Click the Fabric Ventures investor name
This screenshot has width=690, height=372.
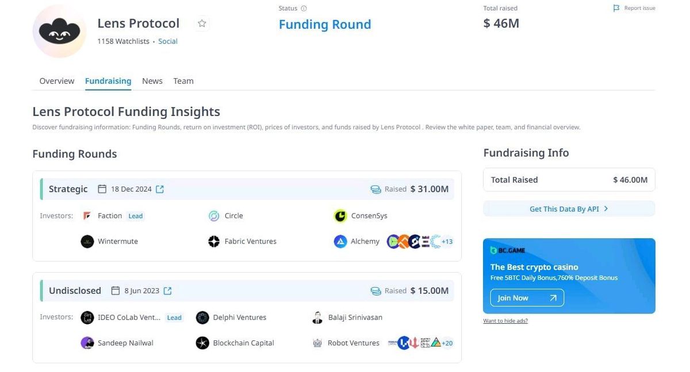(x=251, y=241)
